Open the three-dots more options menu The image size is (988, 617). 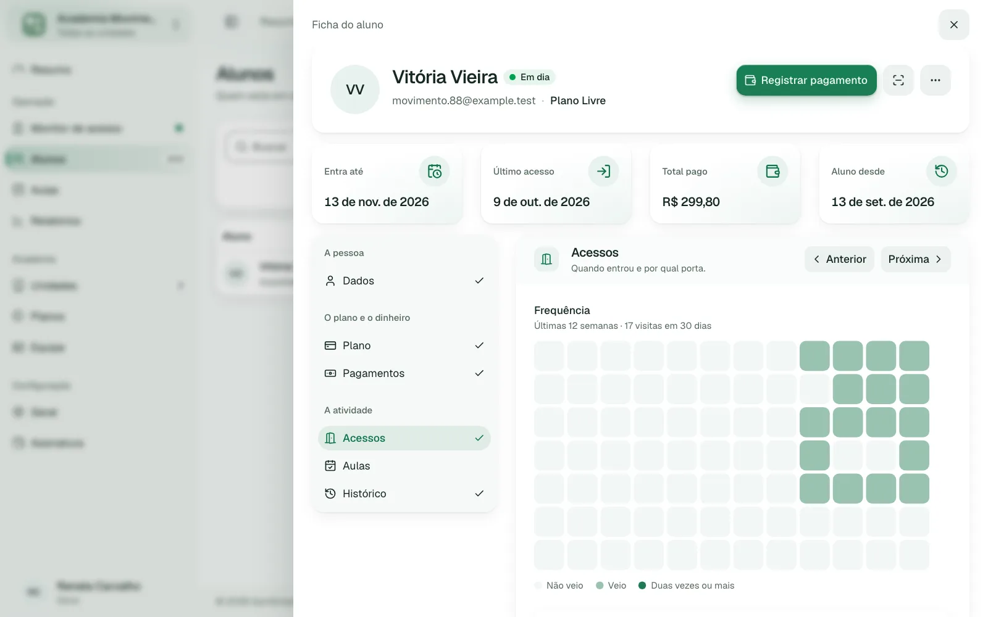pos(935,80)
